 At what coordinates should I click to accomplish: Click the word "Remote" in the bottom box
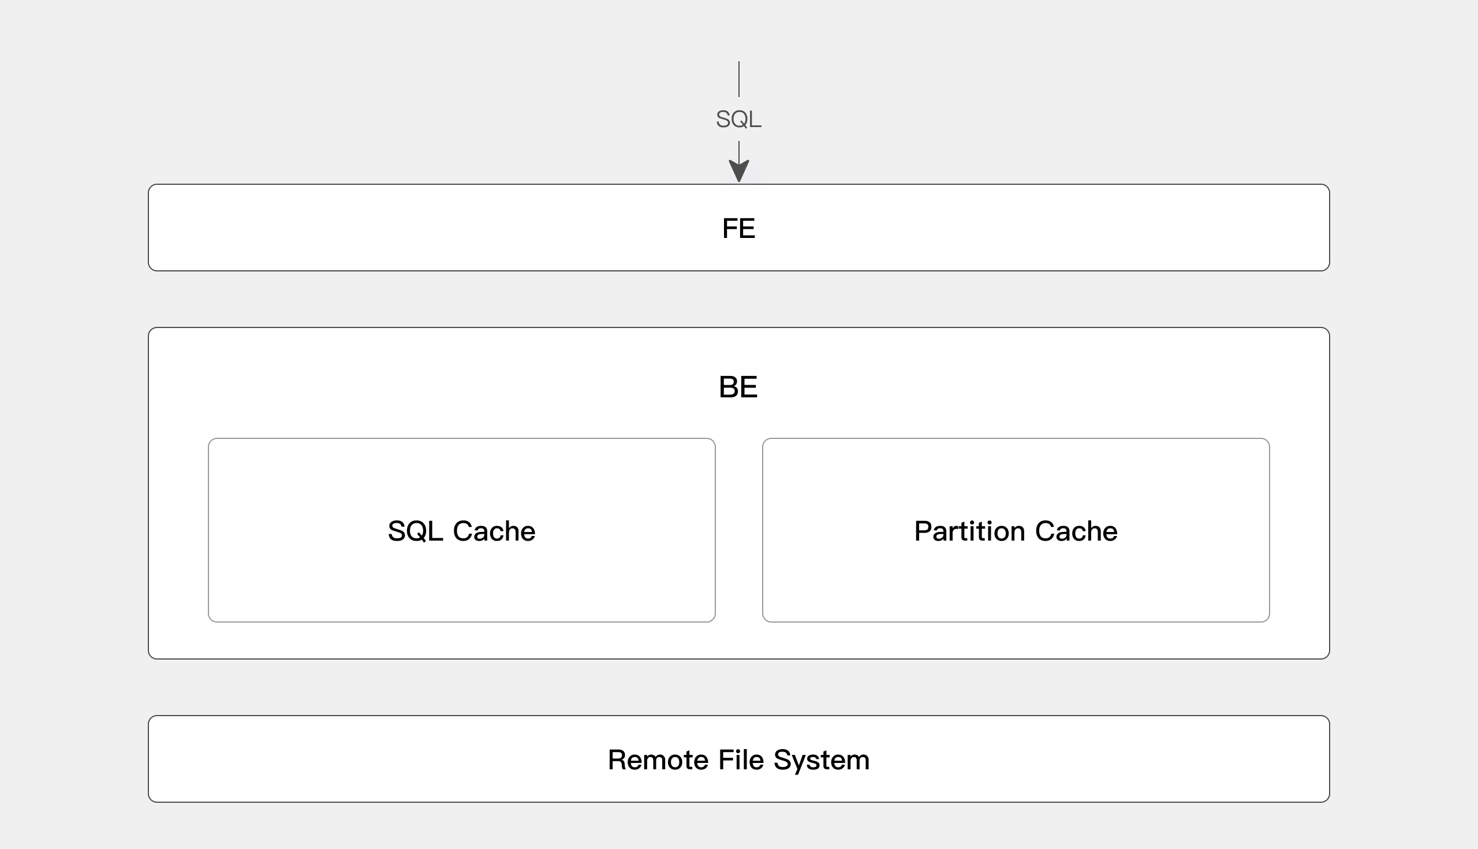(x=658, y=760)
